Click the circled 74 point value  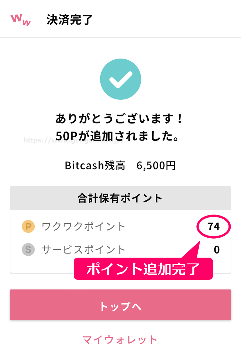213,227
